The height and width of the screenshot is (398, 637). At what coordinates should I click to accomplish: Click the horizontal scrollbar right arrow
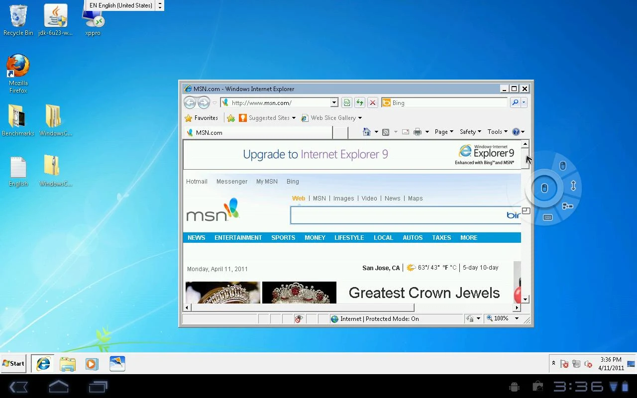click(517, 308)
